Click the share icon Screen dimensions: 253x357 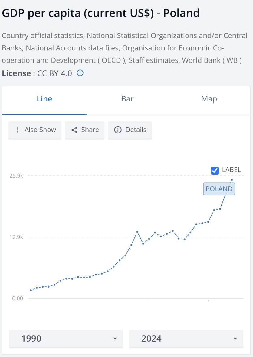(74, 130)
